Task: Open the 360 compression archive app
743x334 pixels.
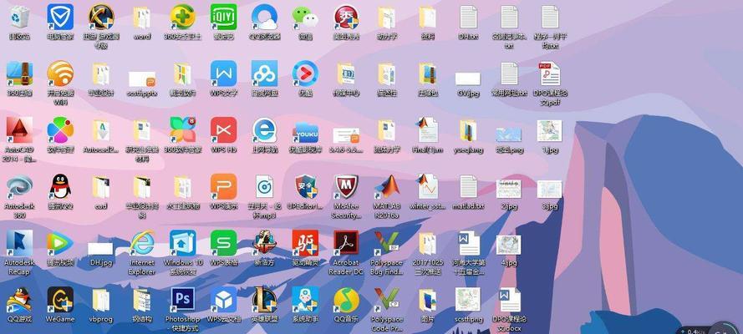Action: 19,73
